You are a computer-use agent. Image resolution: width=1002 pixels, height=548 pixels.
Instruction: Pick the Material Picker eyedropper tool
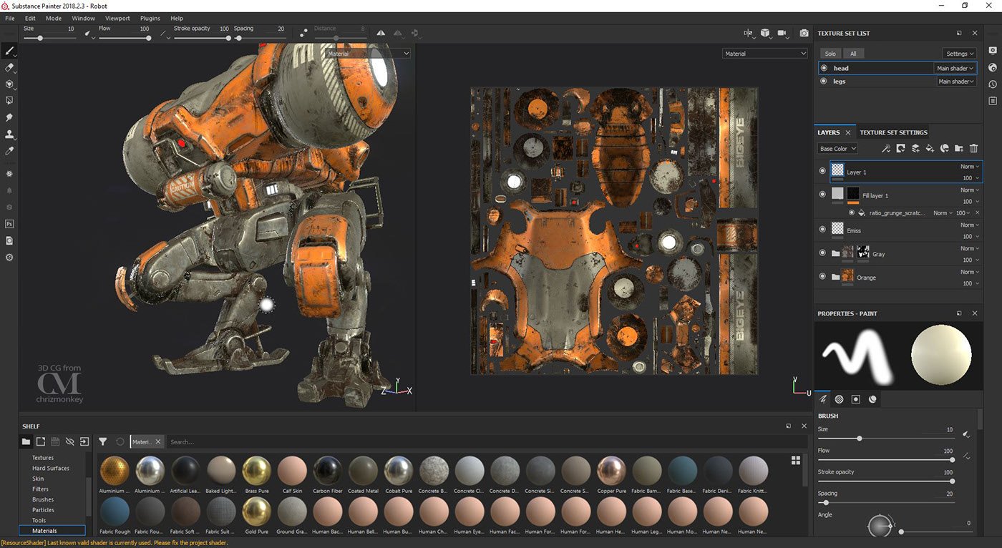(x=9, y=151)
